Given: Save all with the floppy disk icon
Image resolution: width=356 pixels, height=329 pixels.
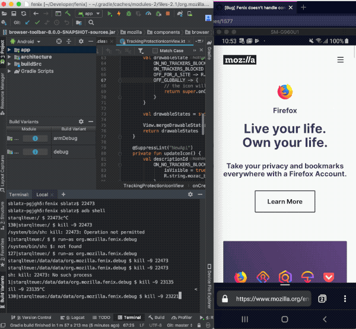Looking at the screenshot, I should (x=14, y=14).
